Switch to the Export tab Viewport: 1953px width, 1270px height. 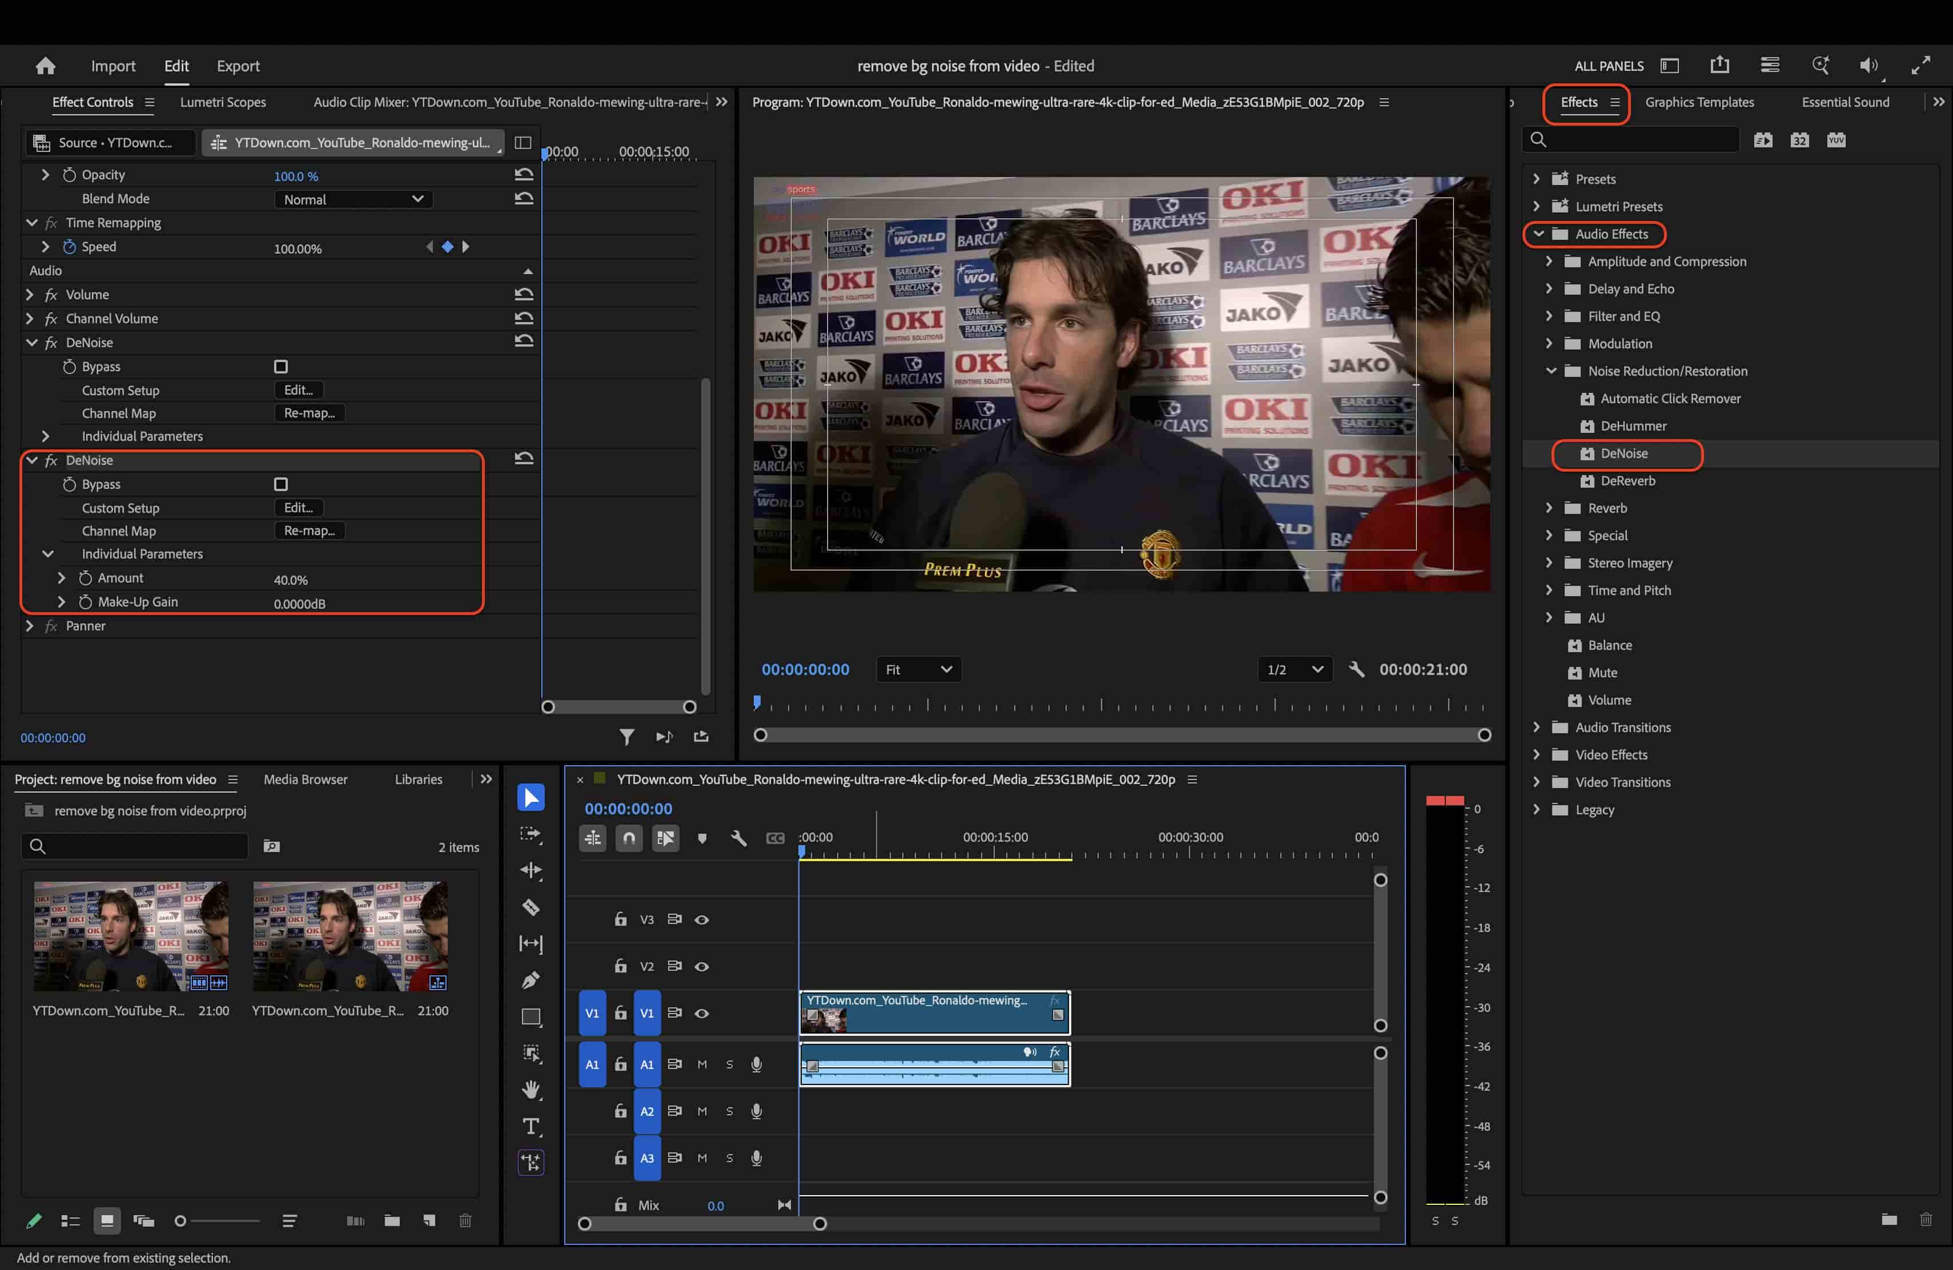(x=238, y=66)
